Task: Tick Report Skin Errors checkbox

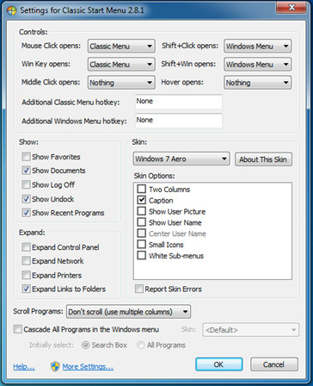Action: [x=139, y=289]
